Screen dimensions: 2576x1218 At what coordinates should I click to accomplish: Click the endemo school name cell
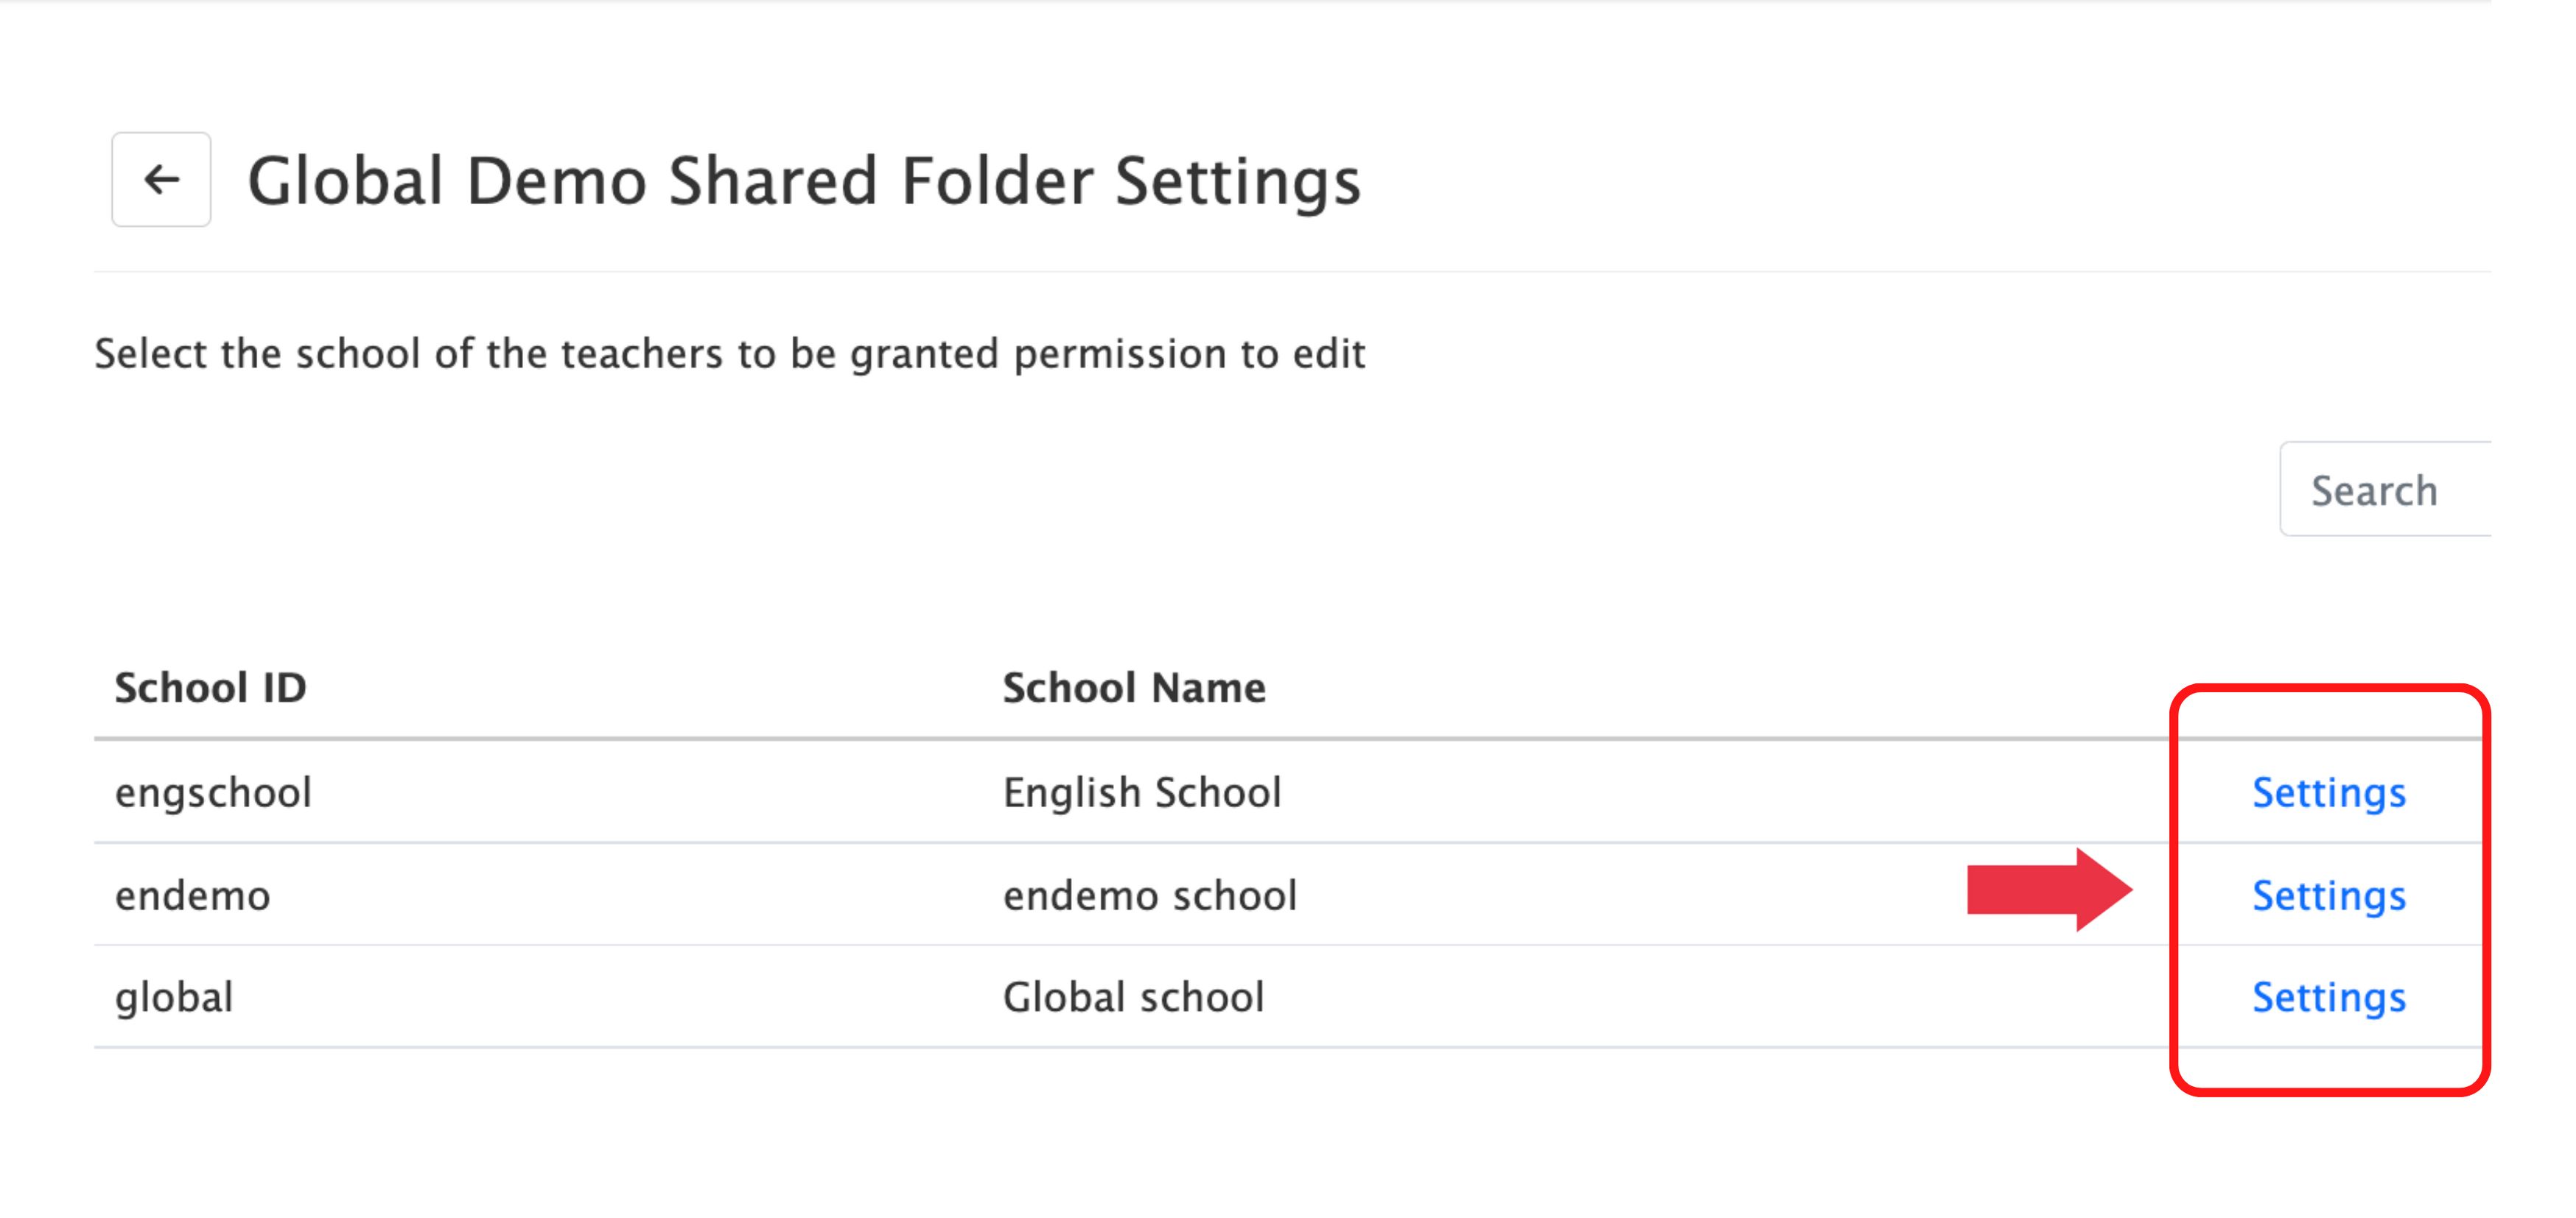1149,896
